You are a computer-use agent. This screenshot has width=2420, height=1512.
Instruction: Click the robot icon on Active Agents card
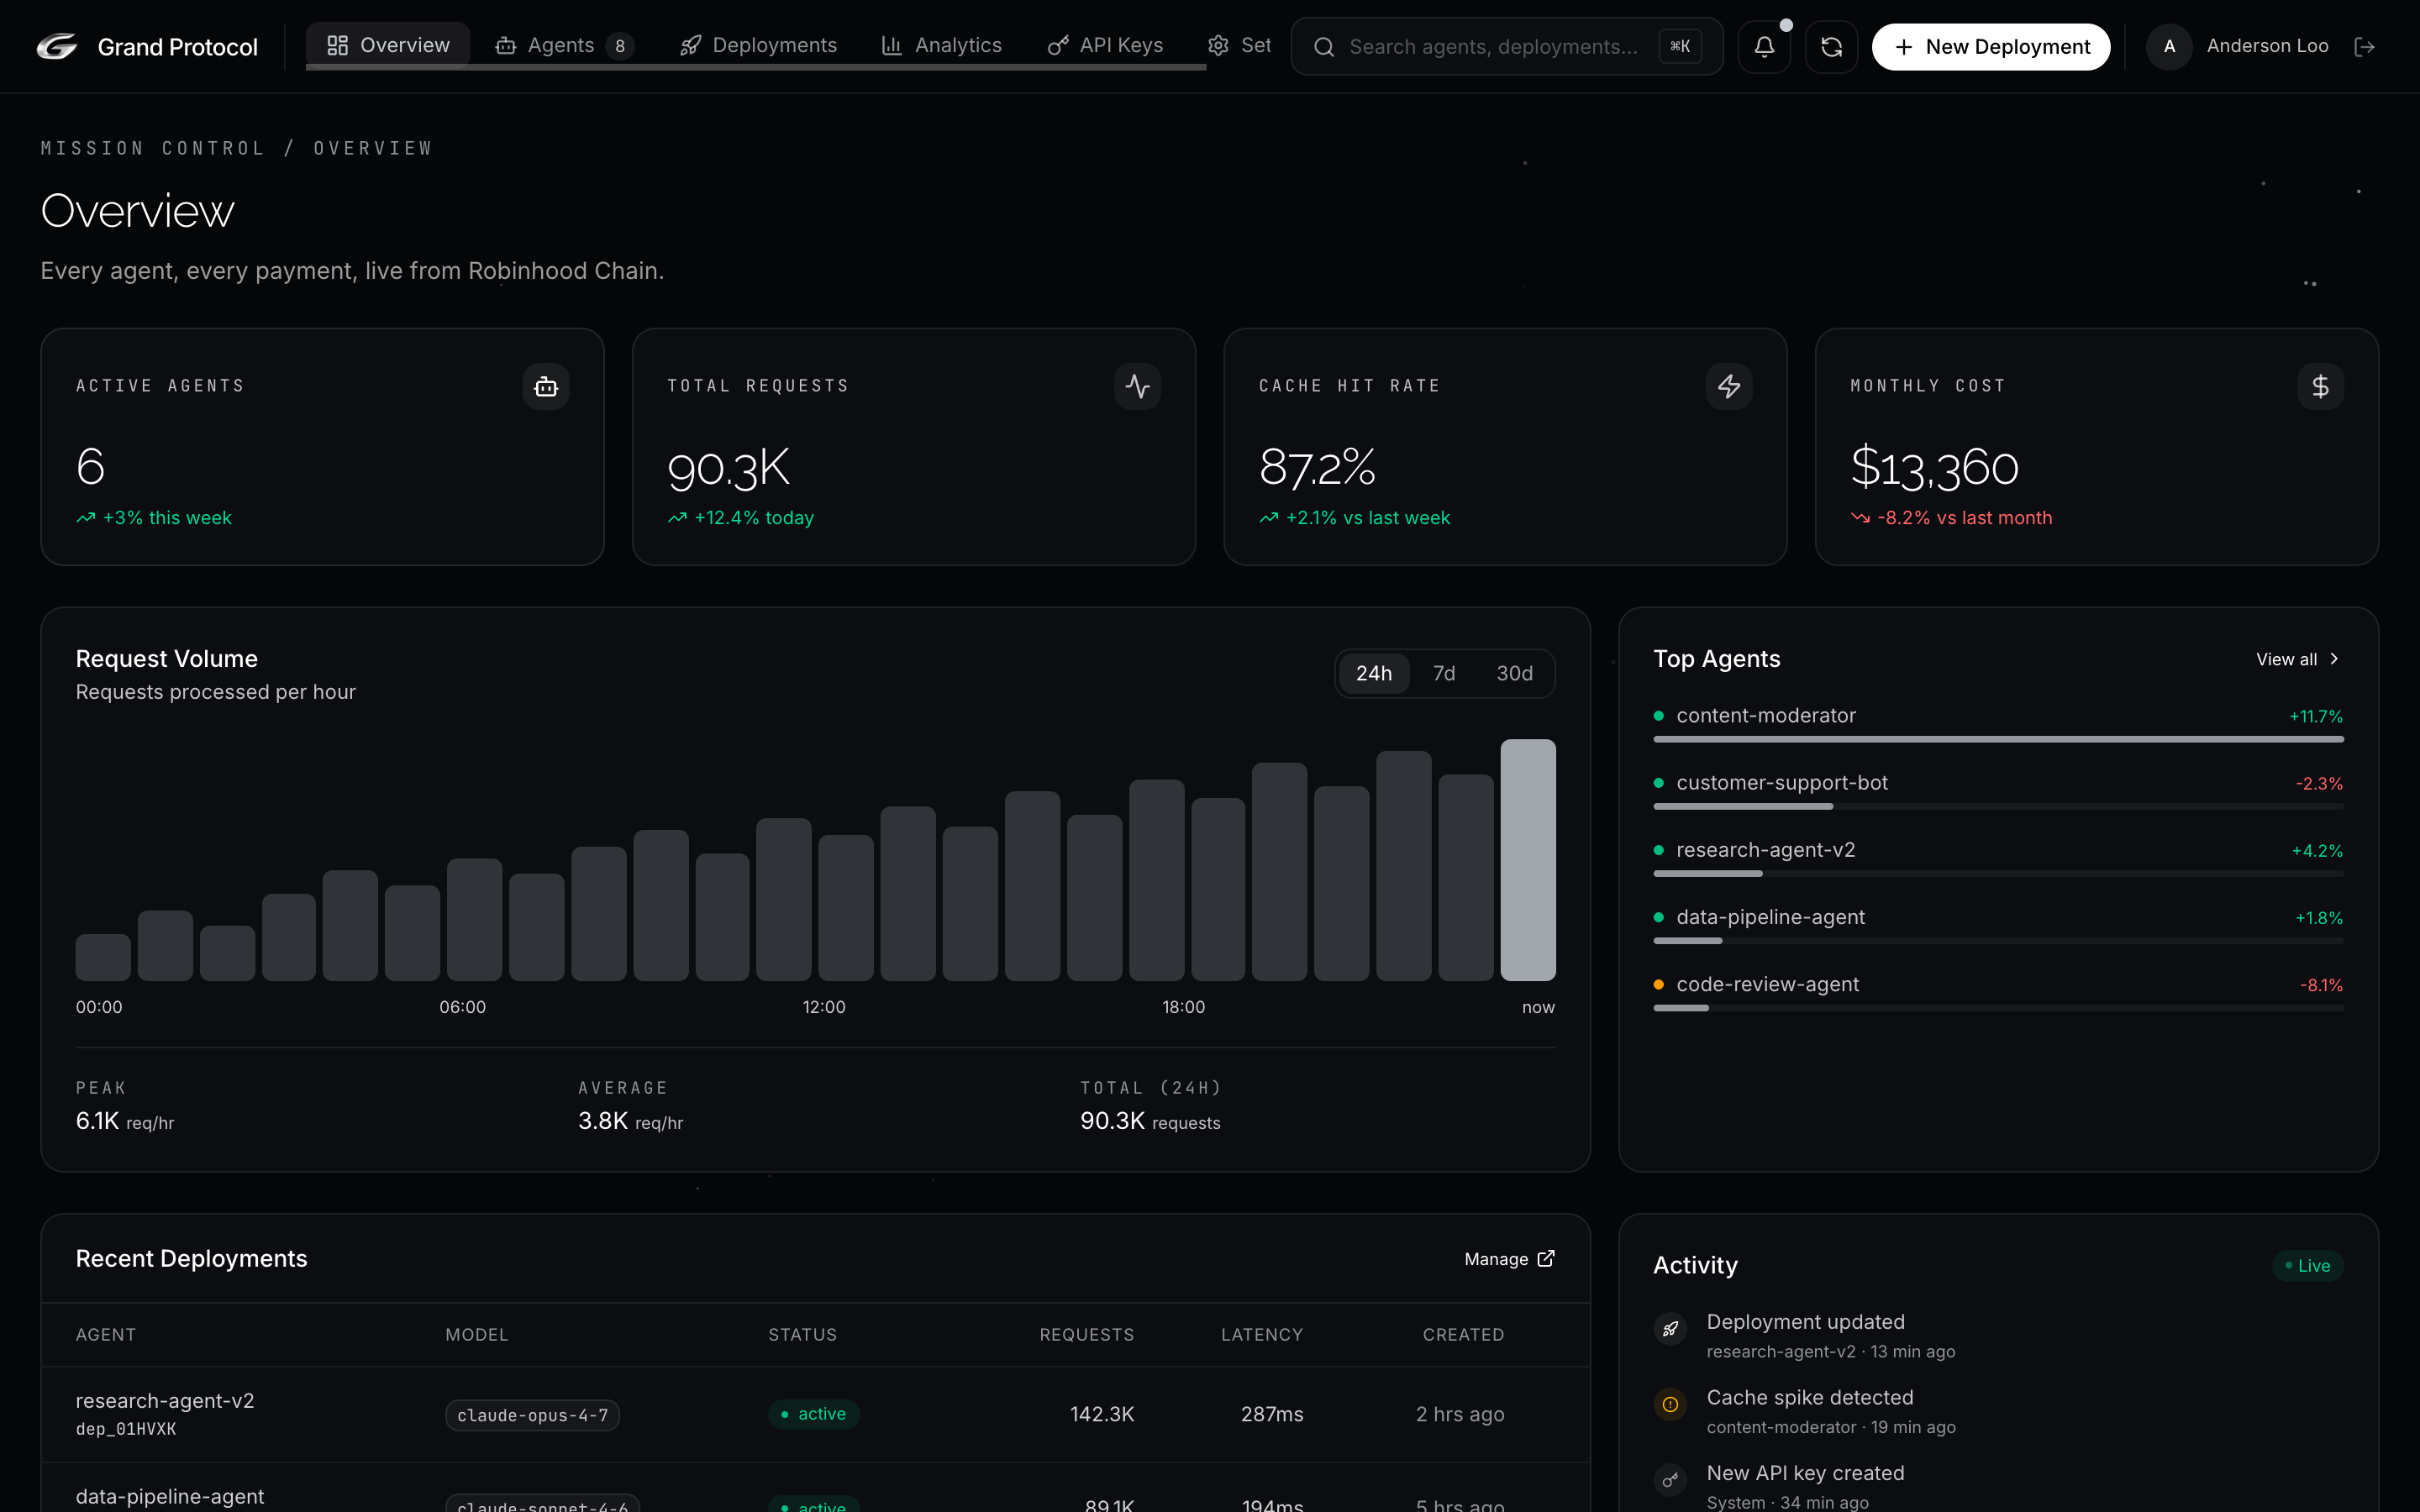(546, 387)
